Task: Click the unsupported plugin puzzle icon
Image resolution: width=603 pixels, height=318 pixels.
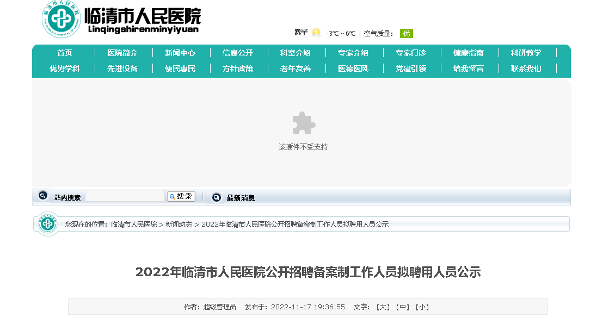Action: [x=303, y=123]
